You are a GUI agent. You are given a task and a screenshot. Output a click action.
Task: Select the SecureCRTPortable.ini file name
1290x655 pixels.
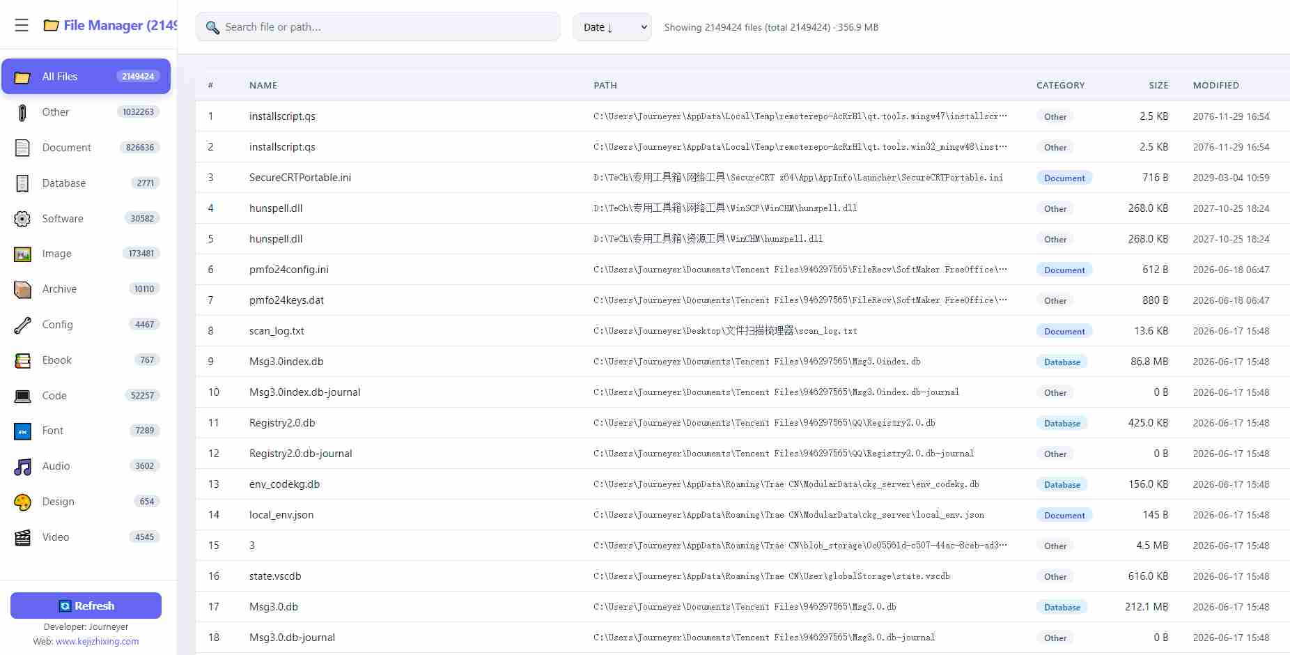(300, 178)
